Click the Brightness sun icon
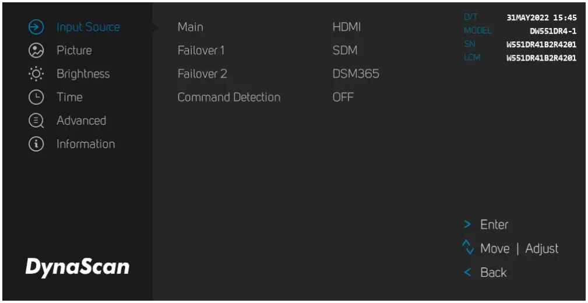This screenshot has width=588, height=303. coord(36,74)
